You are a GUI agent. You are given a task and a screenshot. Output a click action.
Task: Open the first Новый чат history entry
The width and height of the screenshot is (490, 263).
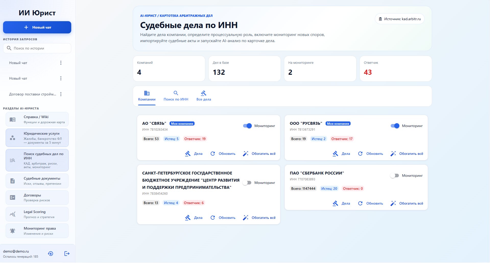pos(18,63)
